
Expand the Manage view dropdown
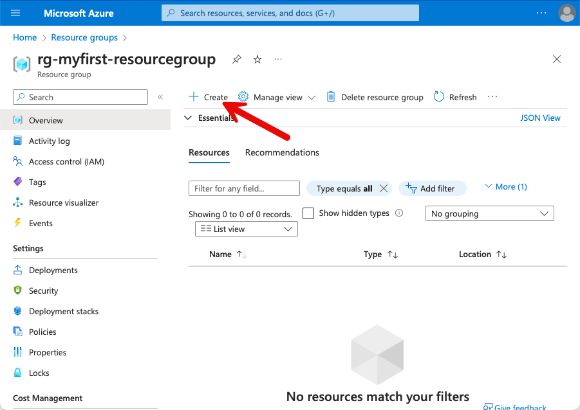point(277,97)
